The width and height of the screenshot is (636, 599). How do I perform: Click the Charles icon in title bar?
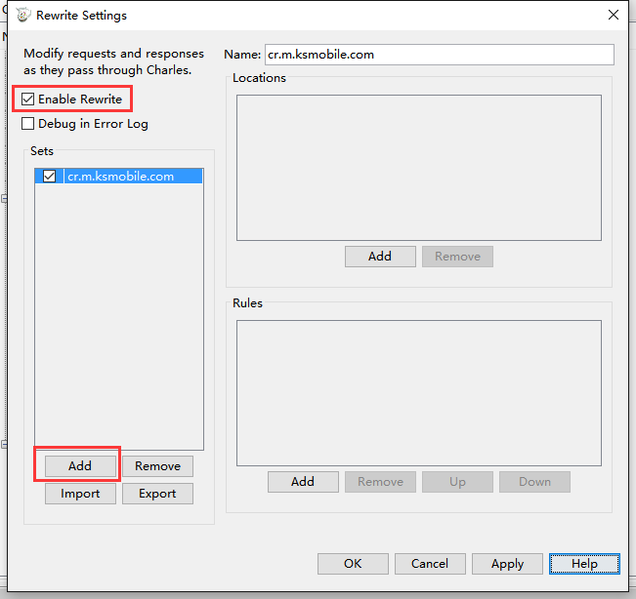[x=21, y=16]
